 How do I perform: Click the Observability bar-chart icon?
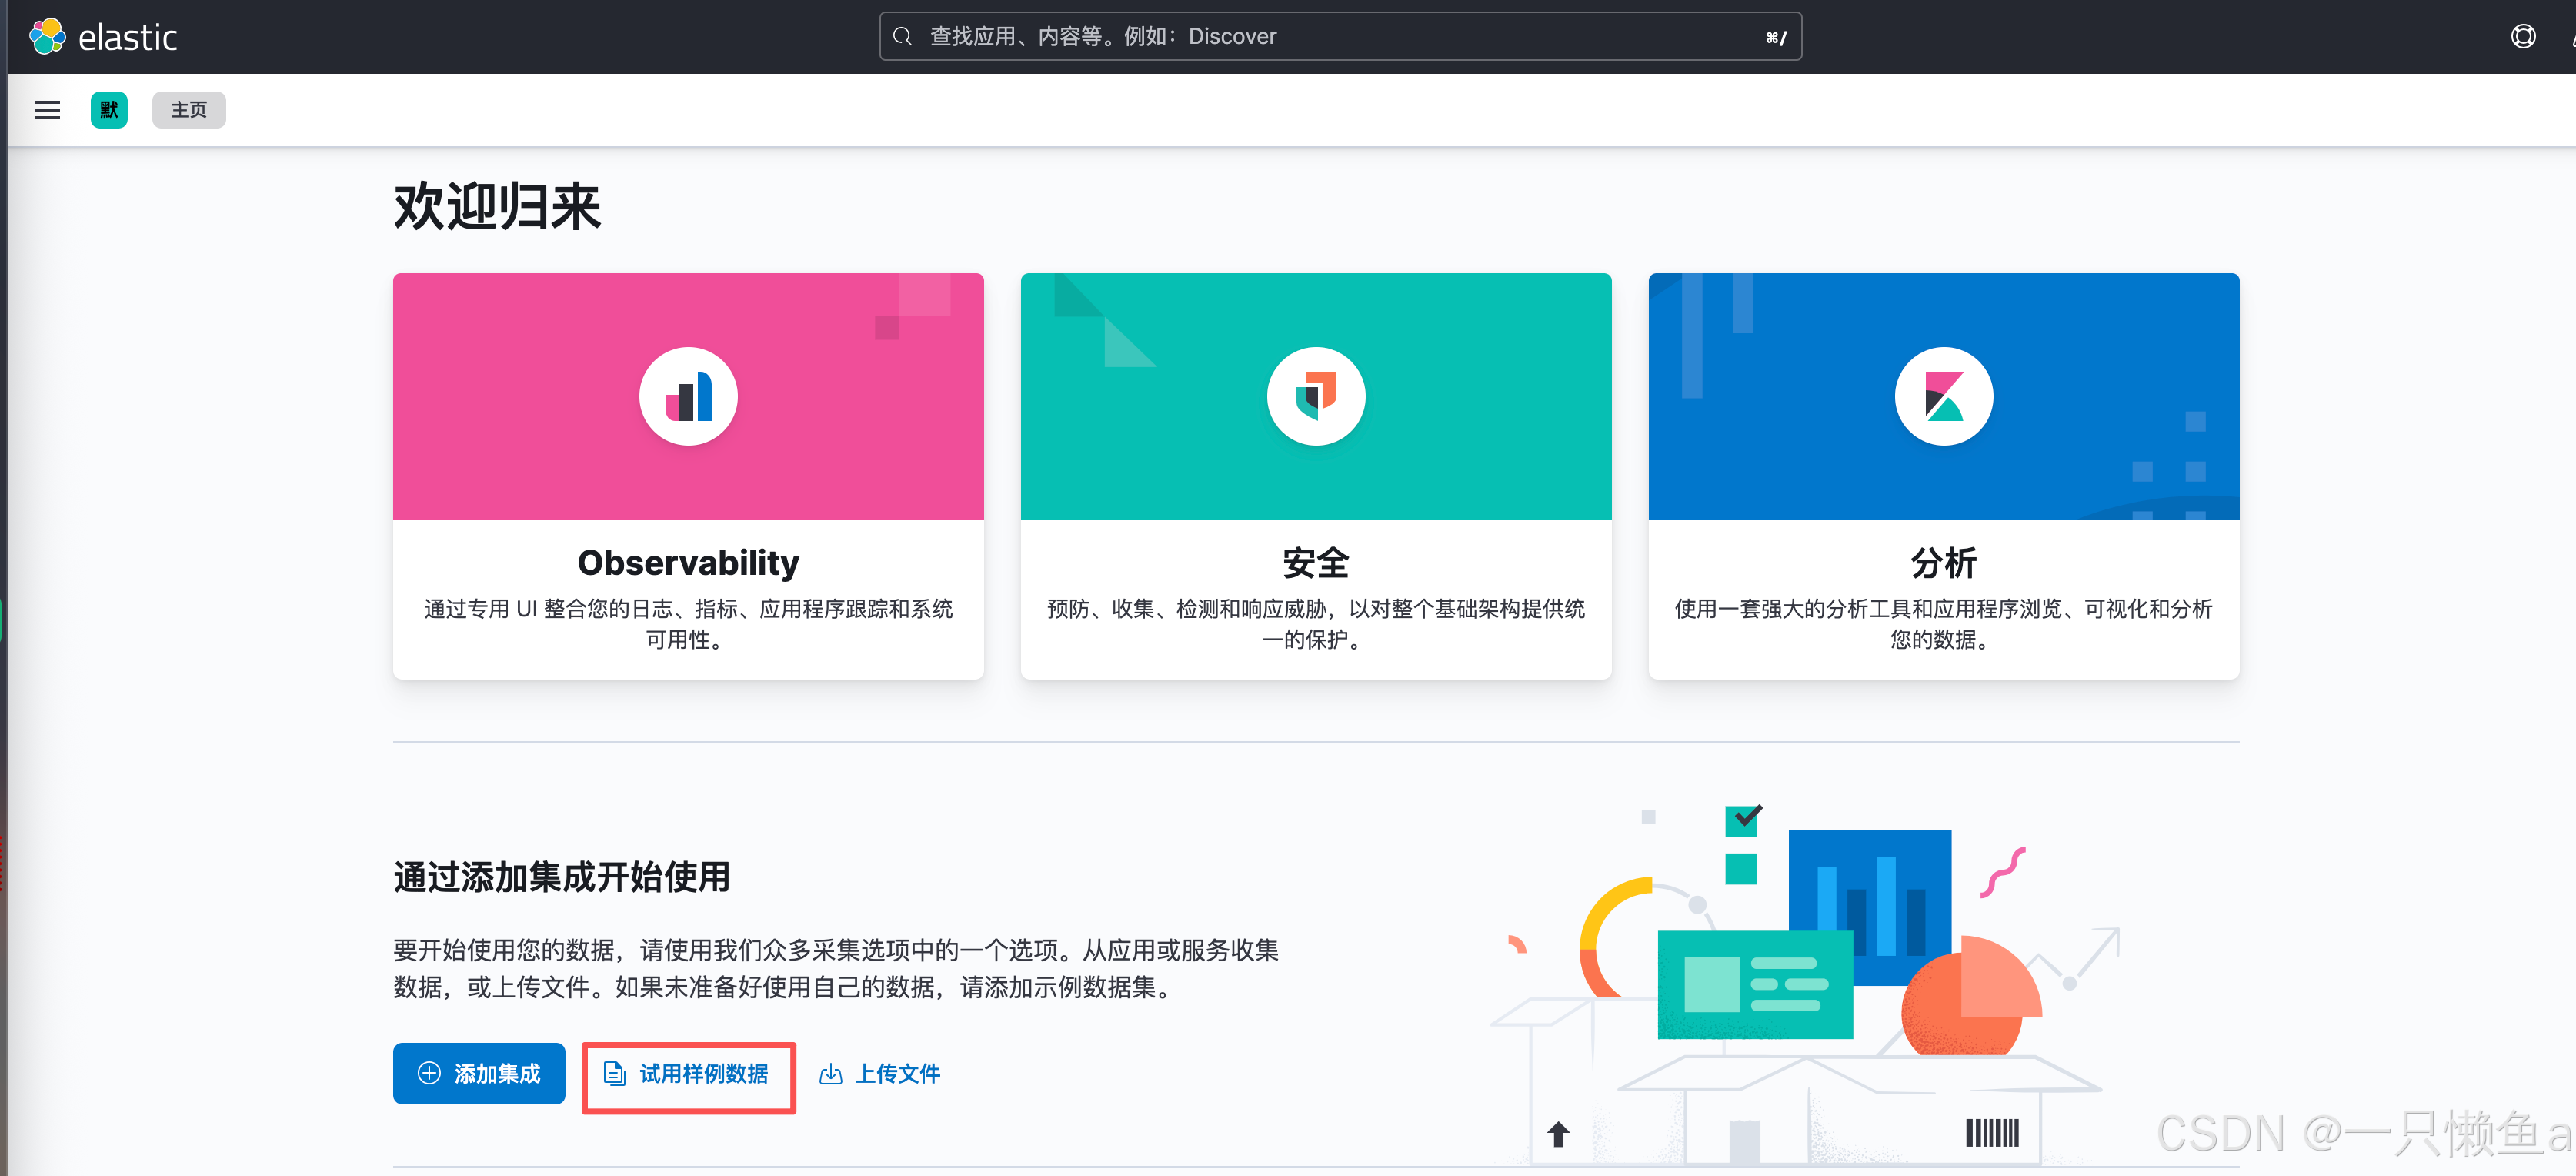pos(688,397)
